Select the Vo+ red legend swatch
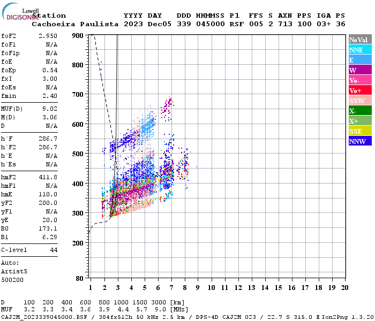The image size is (375, 321). 360,90
